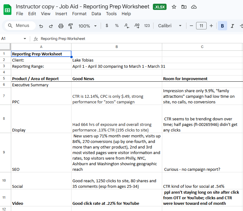Viewport: 243px width, 211px height.
Task: Open the Data menu
Action: click(96, 14)
